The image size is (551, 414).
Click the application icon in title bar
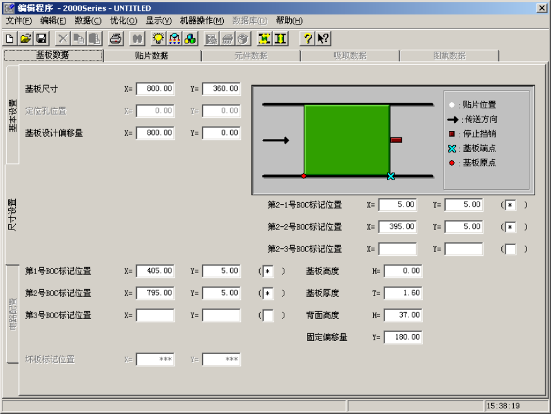point(9,8)
